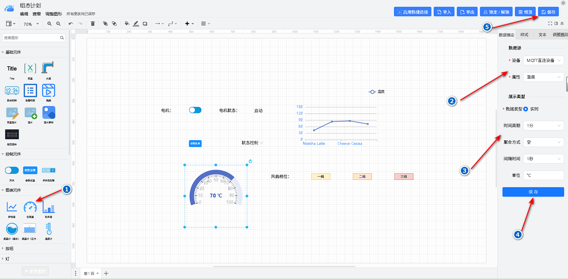Pick the line chart (折线图) component

12,207
